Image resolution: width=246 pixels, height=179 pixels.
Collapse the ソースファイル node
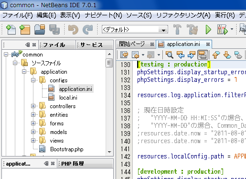point(15,63)
